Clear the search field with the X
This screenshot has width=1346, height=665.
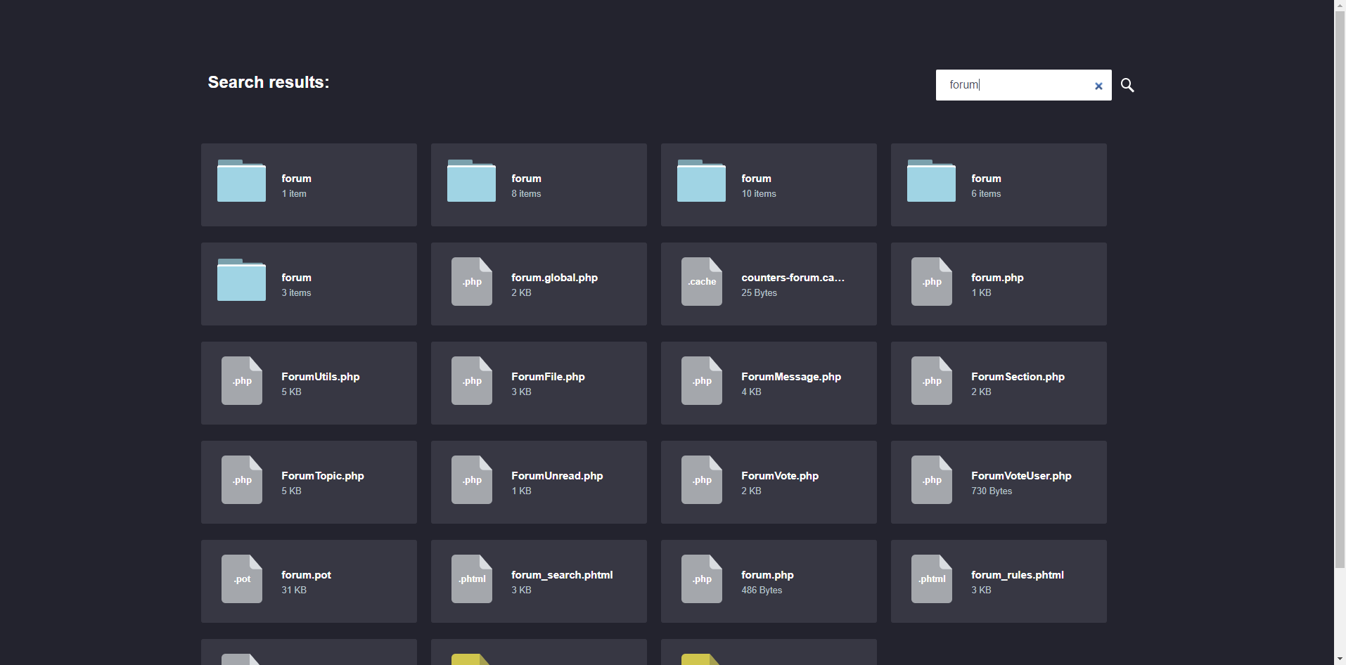[x=1098, y=86]
